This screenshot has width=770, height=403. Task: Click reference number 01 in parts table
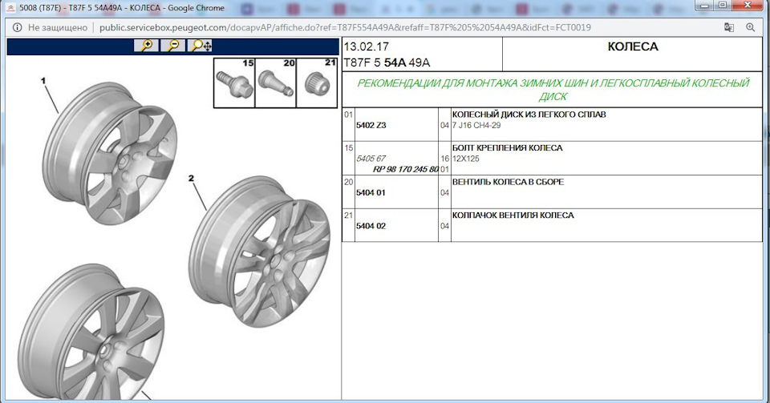(x=348, y=115)
